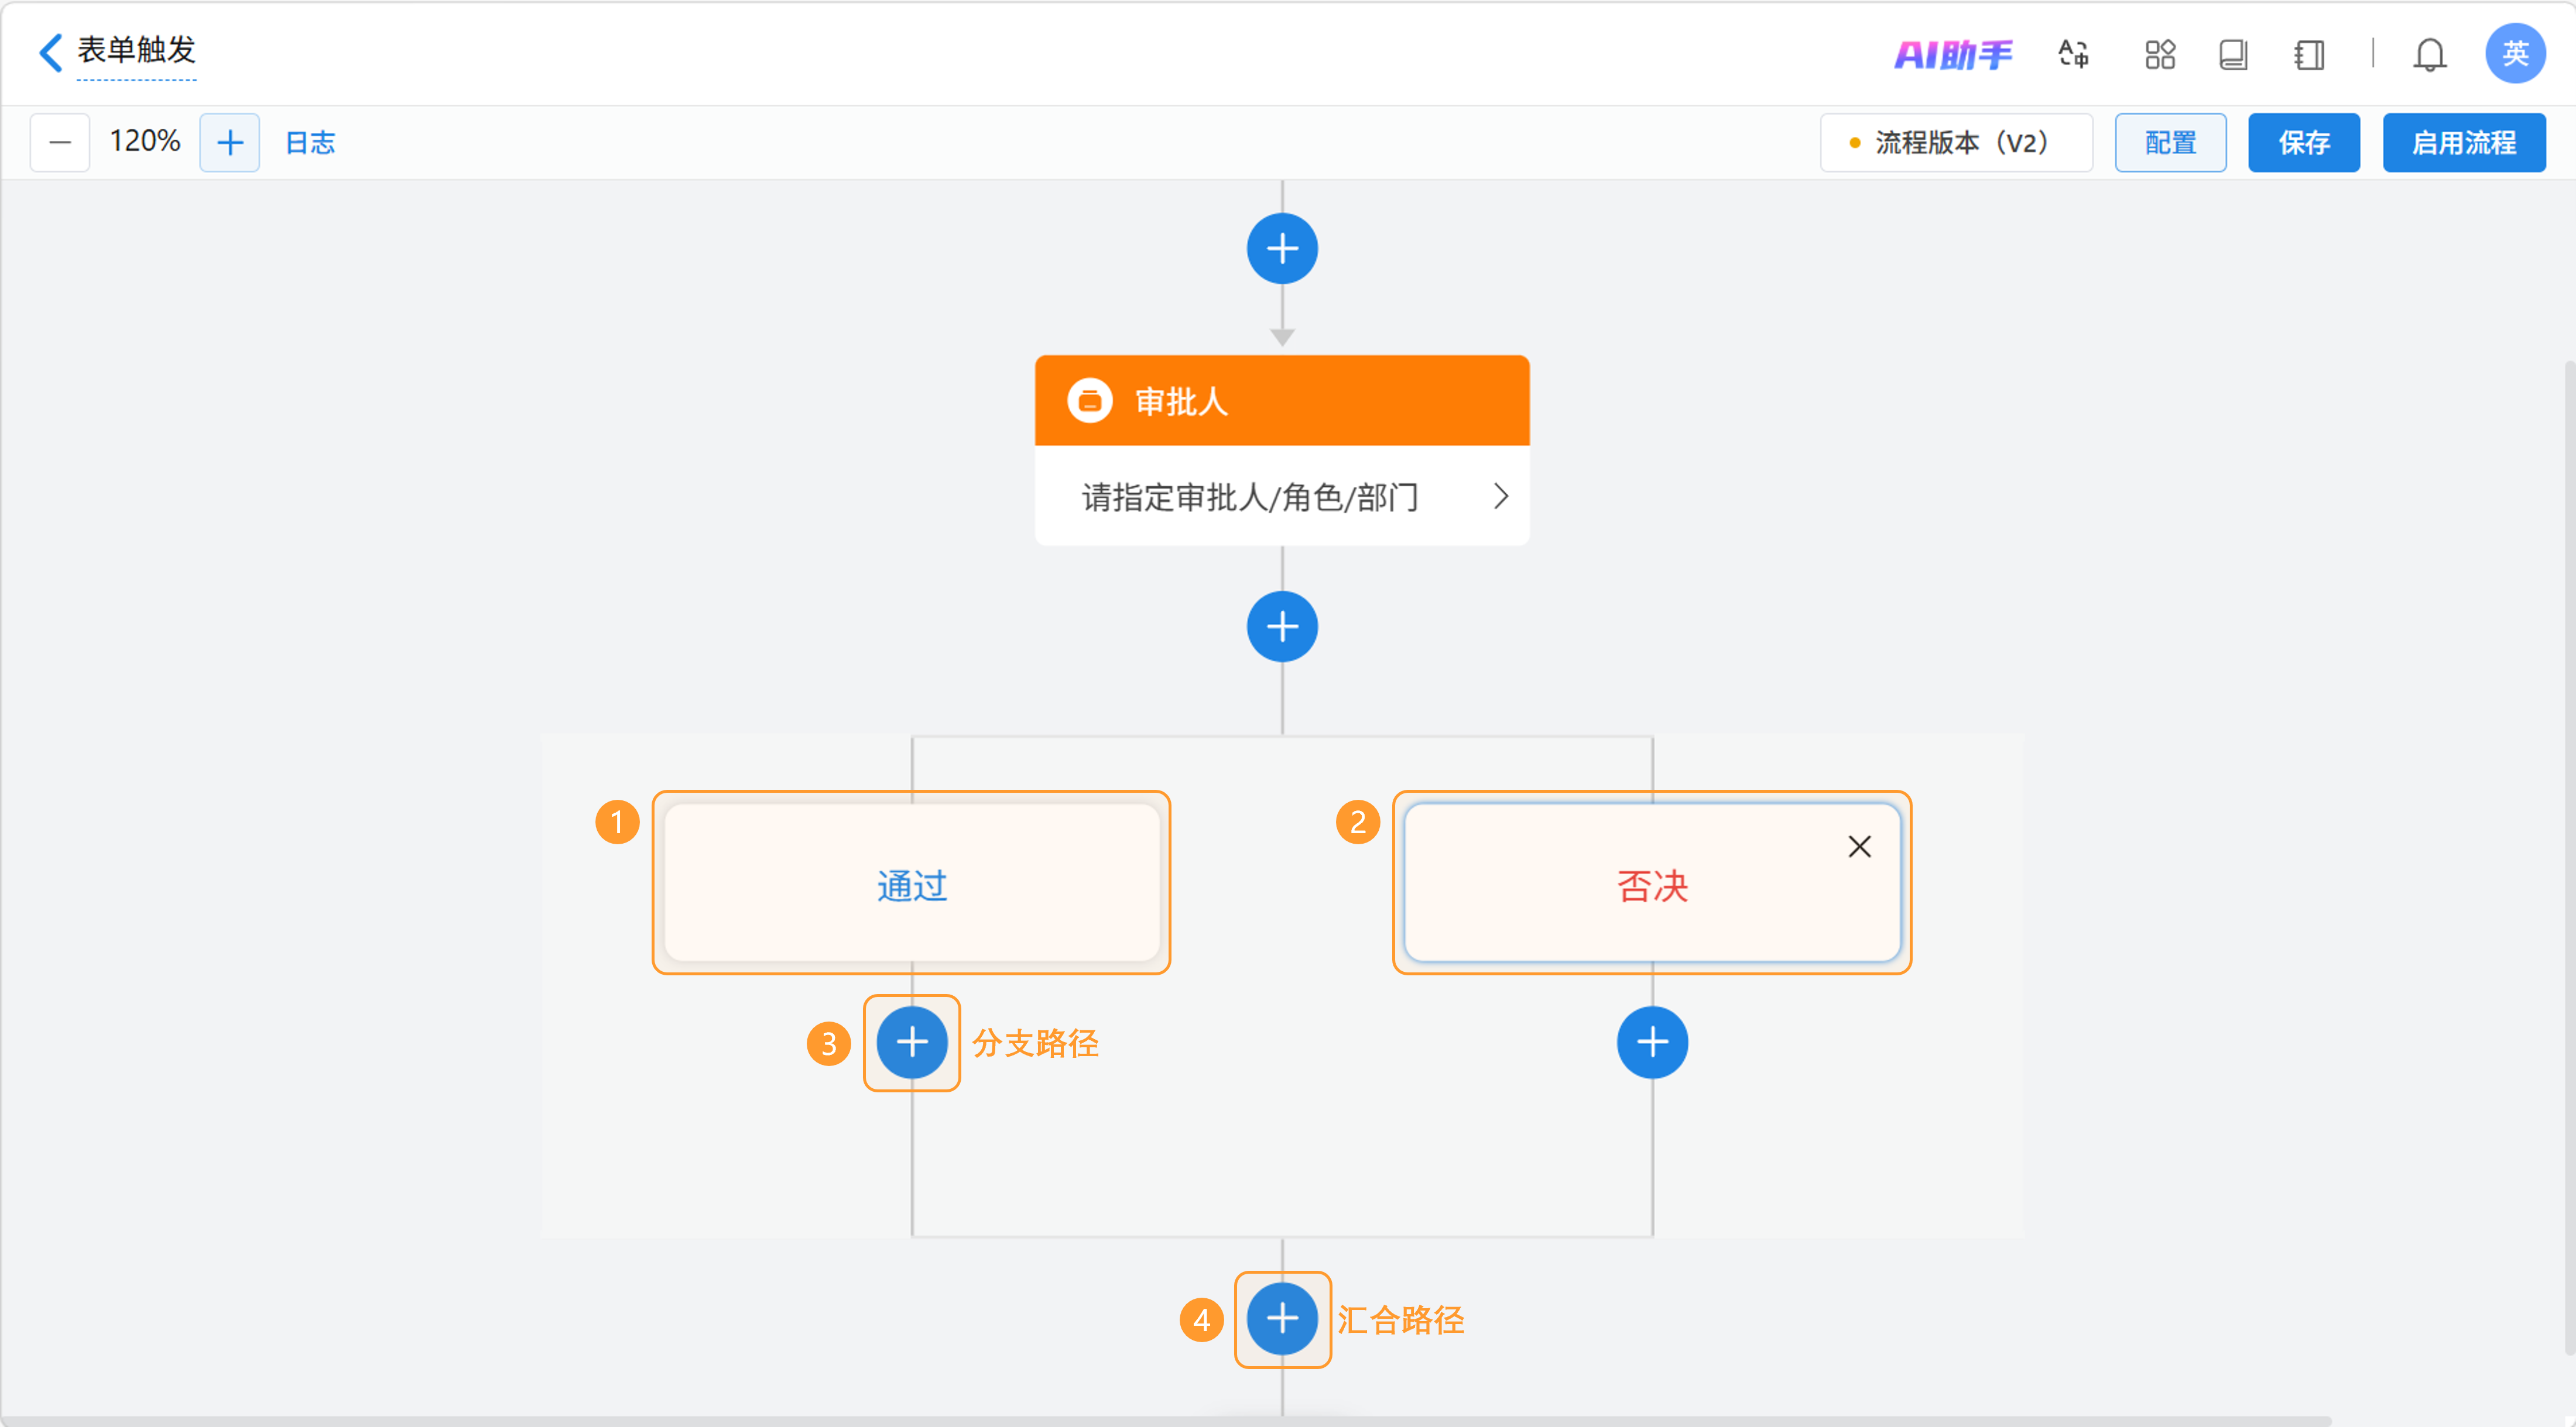Add node on 分支路径 plus button

[911, 1042]
